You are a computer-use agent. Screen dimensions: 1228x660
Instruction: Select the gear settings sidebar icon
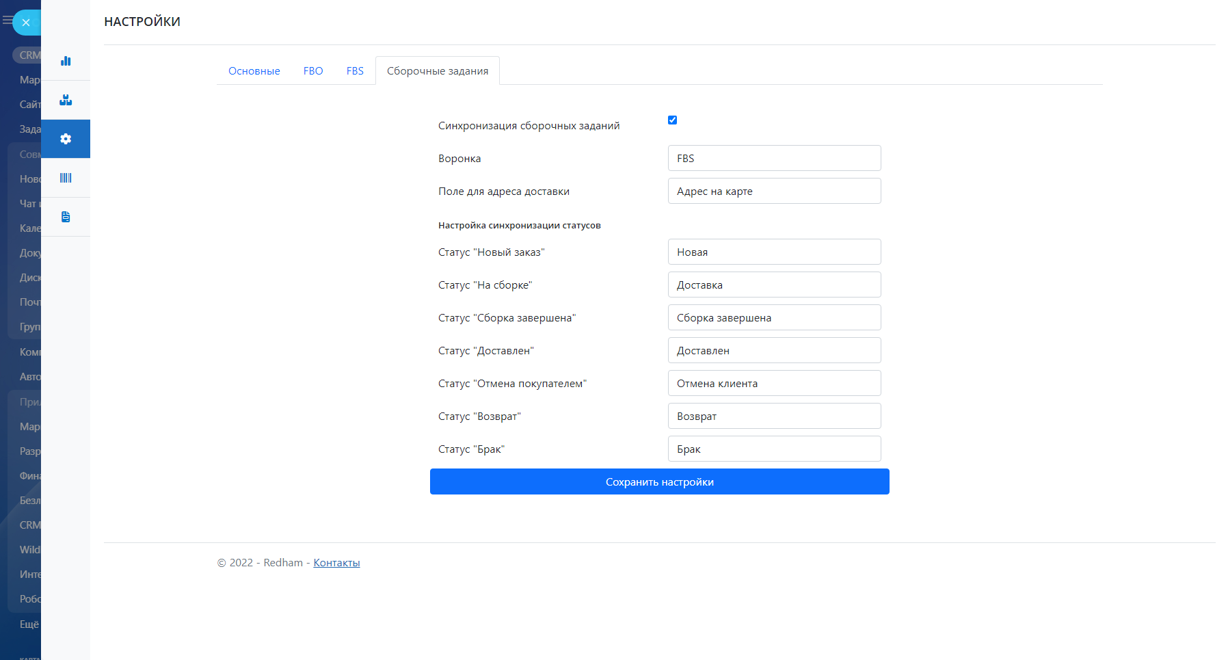(66, 139)
